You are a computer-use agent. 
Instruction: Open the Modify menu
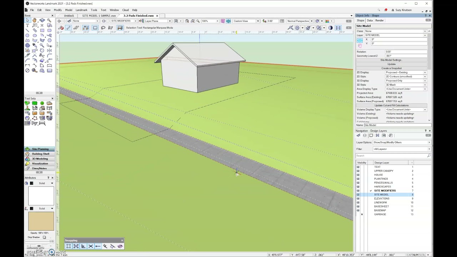(x=57, y=10)
